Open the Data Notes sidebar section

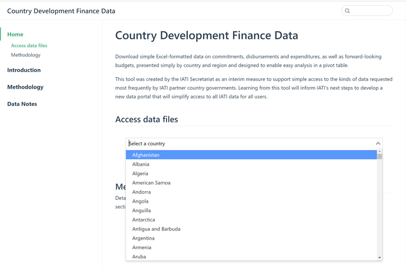22,104
